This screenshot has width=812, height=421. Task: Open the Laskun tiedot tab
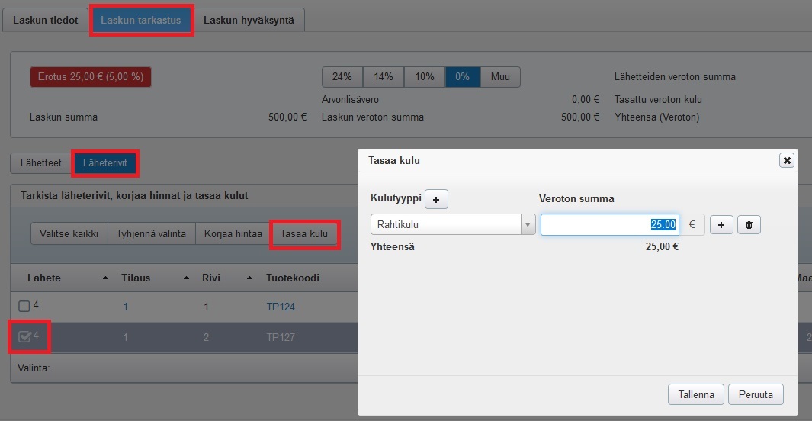click(x=45, y=21)
